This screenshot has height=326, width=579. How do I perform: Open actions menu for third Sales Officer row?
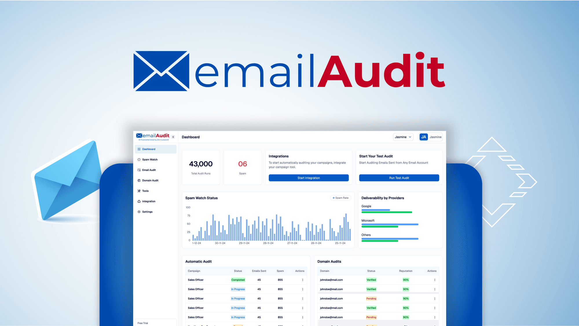click(x=303, y=298)
